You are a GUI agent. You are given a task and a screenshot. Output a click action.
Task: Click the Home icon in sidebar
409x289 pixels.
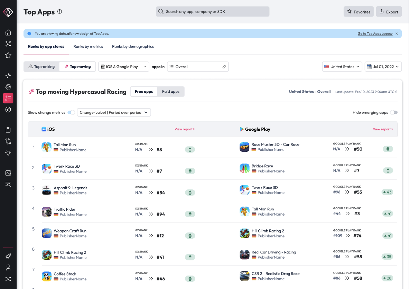coord(8,32)
